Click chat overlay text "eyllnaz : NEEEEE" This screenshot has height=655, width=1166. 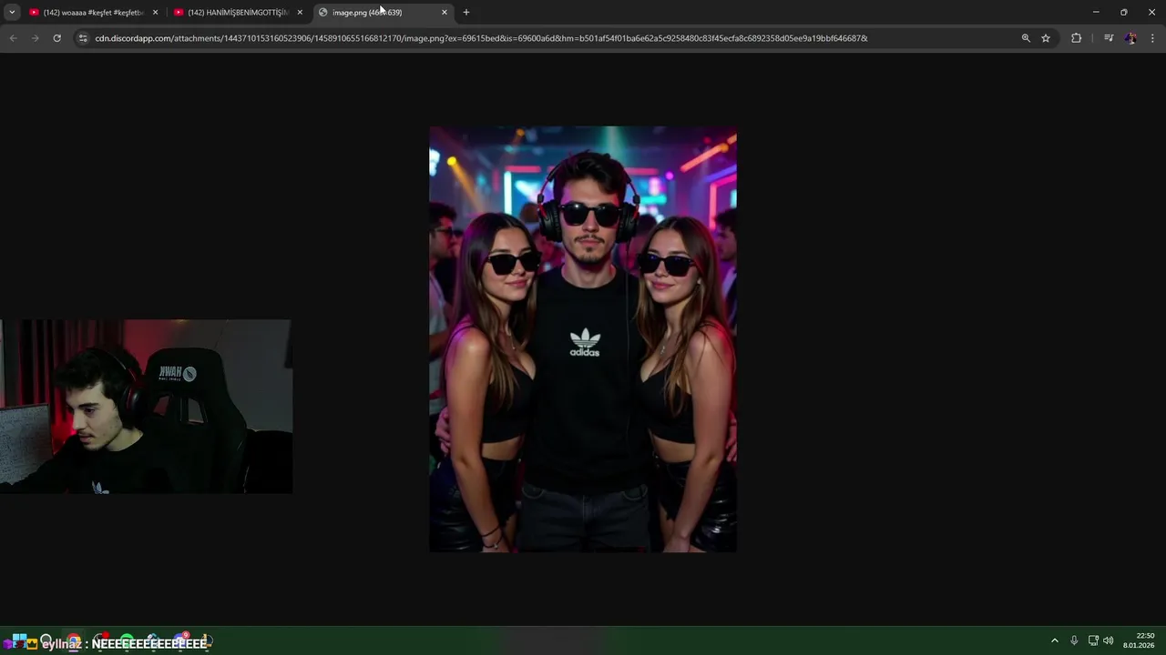coord(125,644)
